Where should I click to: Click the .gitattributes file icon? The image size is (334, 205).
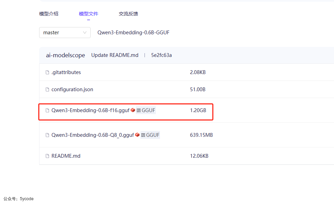pyautogui.click(x=48, y=72)
